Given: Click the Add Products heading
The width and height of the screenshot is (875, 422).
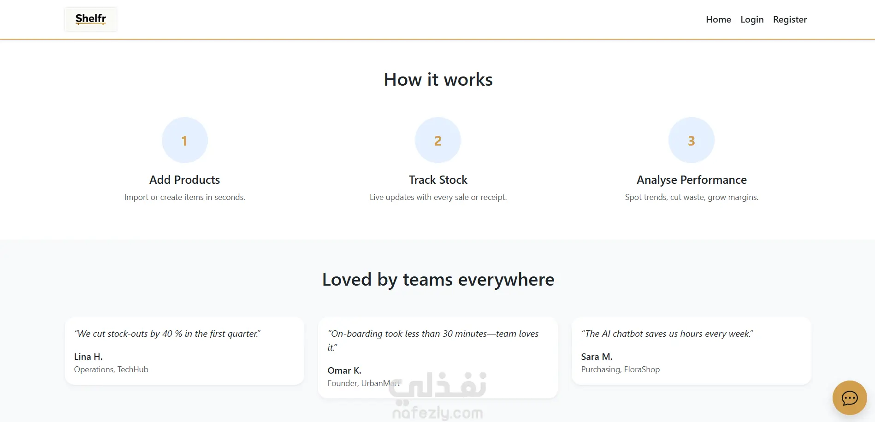Looking at the screenshot, I should (x=184, y=180).
